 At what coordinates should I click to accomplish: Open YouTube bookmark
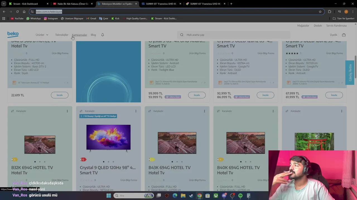(x=17, y=18)
